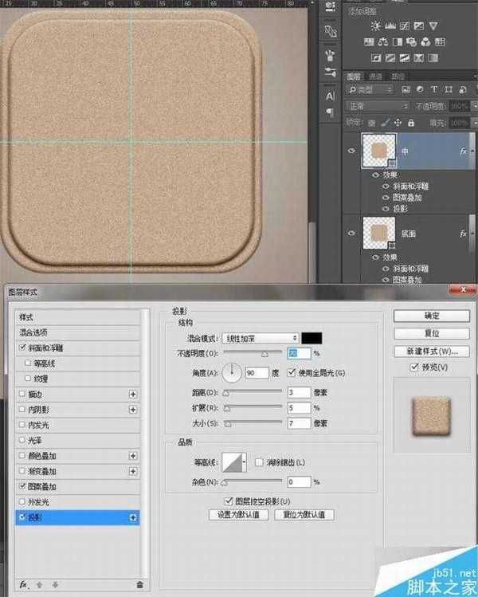Lock layer position (move icon)
478x597 pixels.
(x=398, y=123)
